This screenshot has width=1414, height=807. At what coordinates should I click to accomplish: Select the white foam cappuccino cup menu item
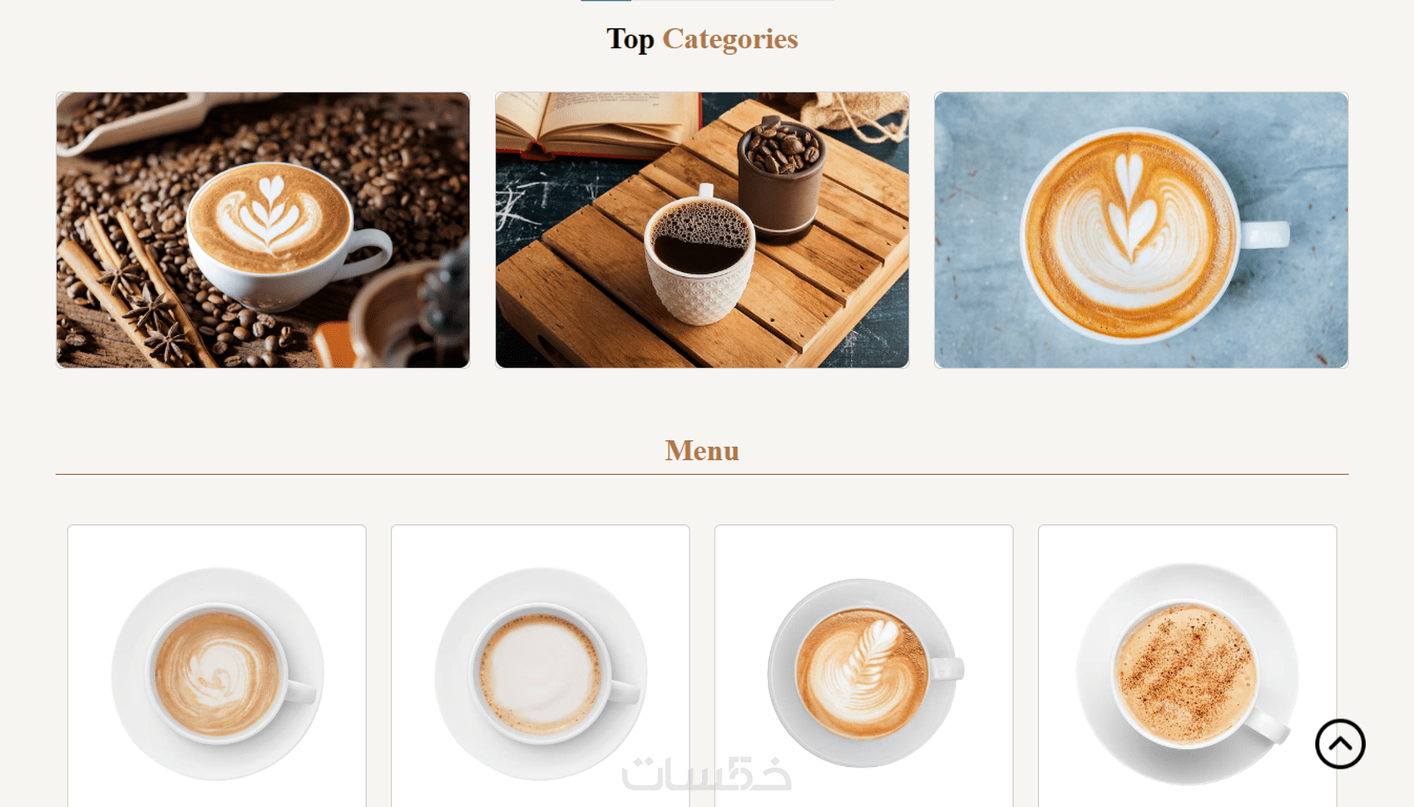[x=541, y=674]
